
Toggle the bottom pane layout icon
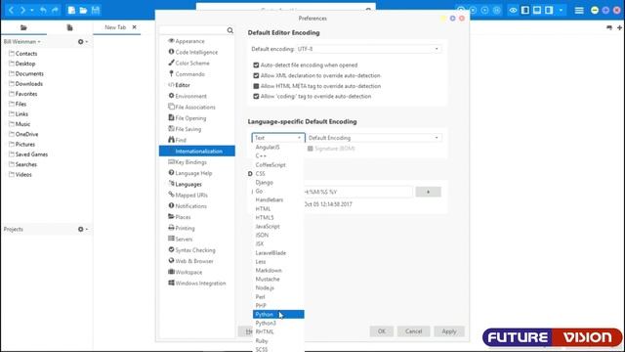[x=537, y=10]
